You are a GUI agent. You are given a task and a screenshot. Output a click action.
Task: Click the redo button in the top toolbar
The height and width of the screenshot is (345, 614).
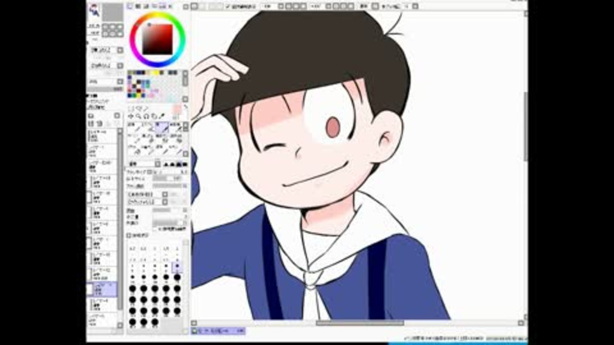coord(203,6)
